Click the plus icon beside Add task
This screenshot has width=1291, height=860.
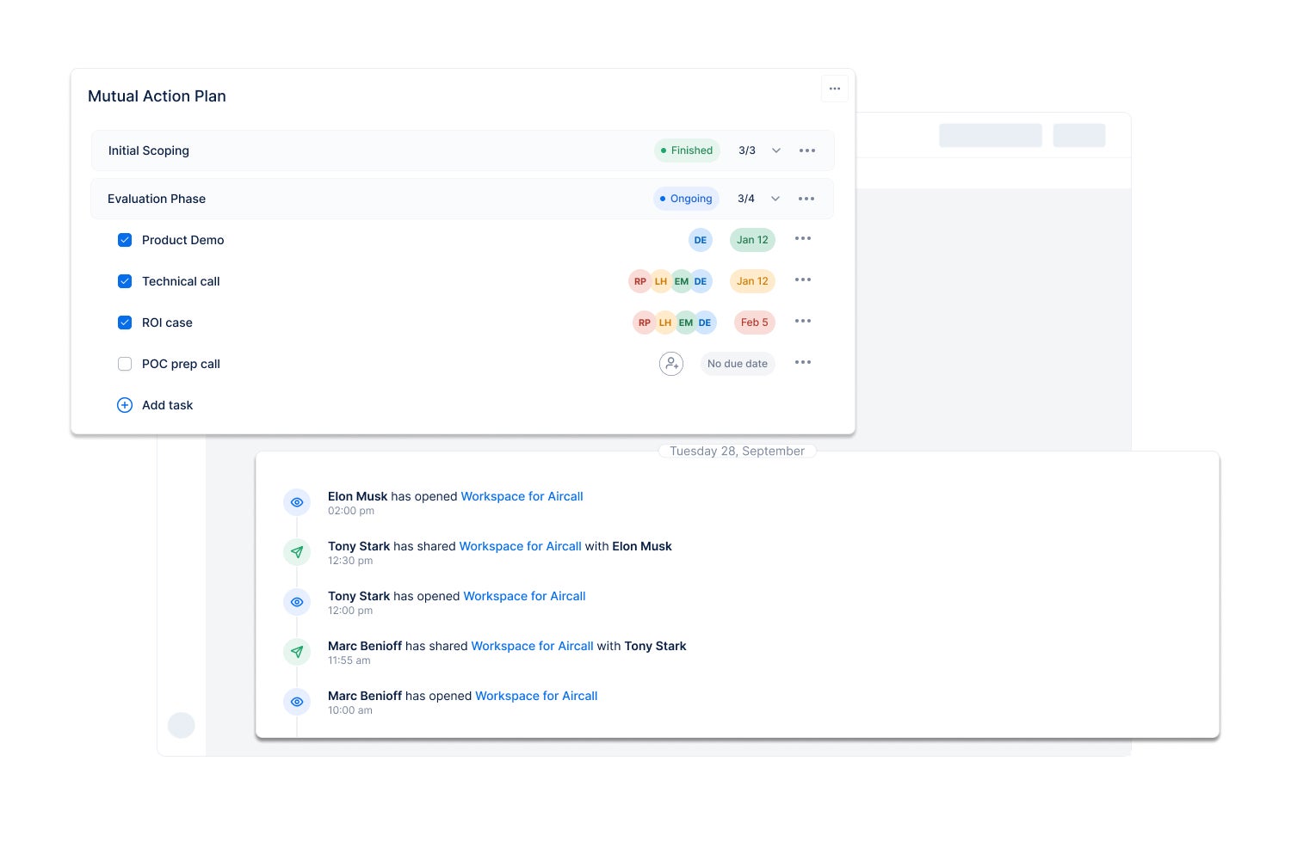tap(125, 405)
